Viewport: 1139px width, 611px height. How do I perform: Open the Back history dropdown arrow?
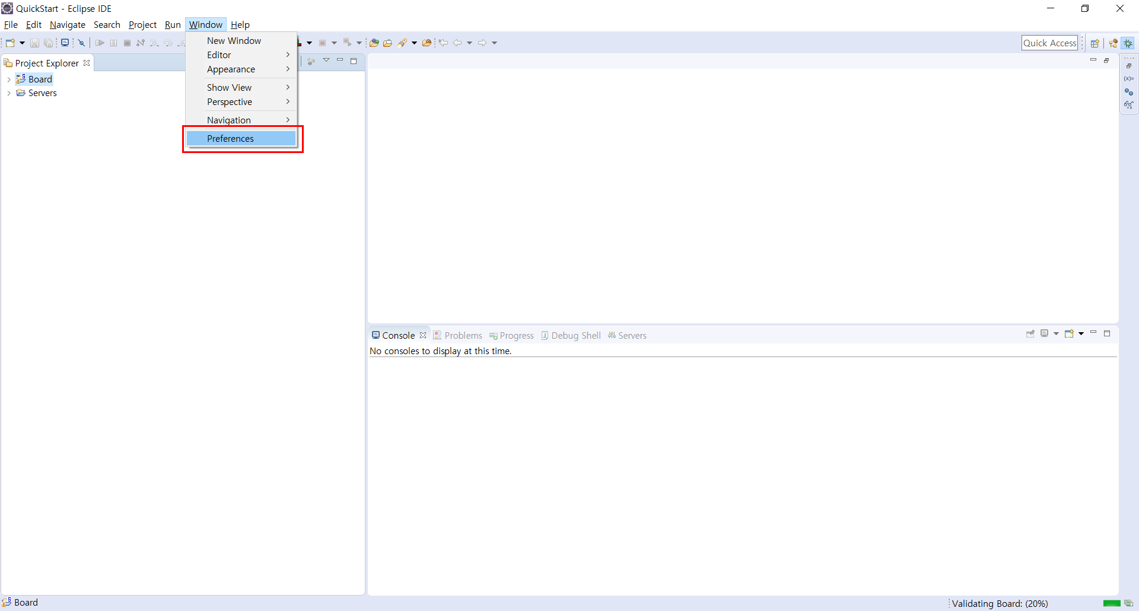tap(469, 43)
